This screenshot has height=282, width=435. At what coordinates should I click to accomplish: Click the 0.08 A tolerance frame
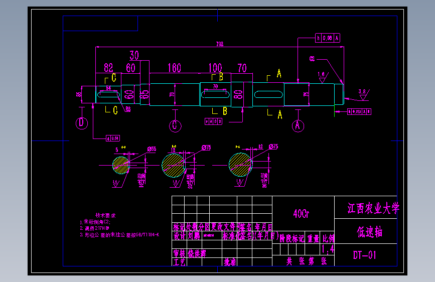(328, 38)
